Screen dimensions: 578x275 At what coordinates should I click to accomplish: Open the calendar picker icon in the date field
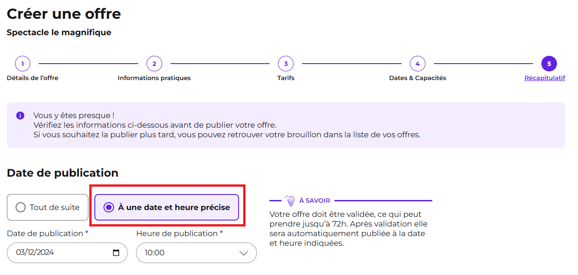pyautogui.click(x=116, y=253)
